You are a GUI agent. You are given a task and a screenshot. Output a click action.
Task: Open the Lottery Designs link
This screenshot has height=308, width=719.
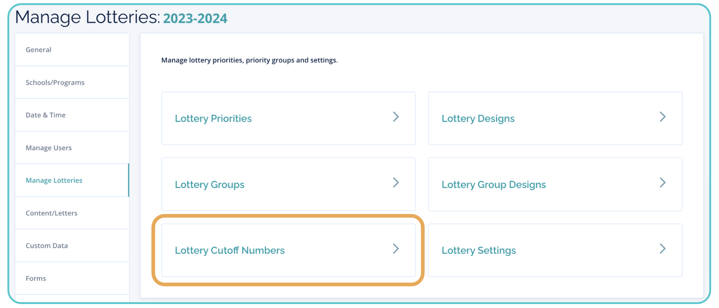[478, 119]
